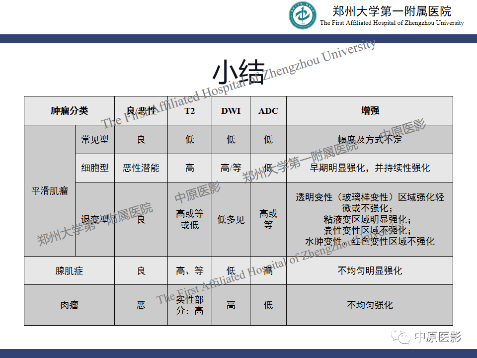Click the English hospital name in the header
477x358 pixels.
click(392, 23)
